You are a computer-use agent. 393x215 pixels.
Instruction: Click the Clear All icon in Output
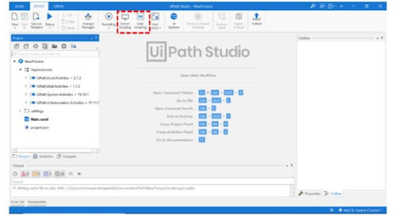(x=79, y=174)
